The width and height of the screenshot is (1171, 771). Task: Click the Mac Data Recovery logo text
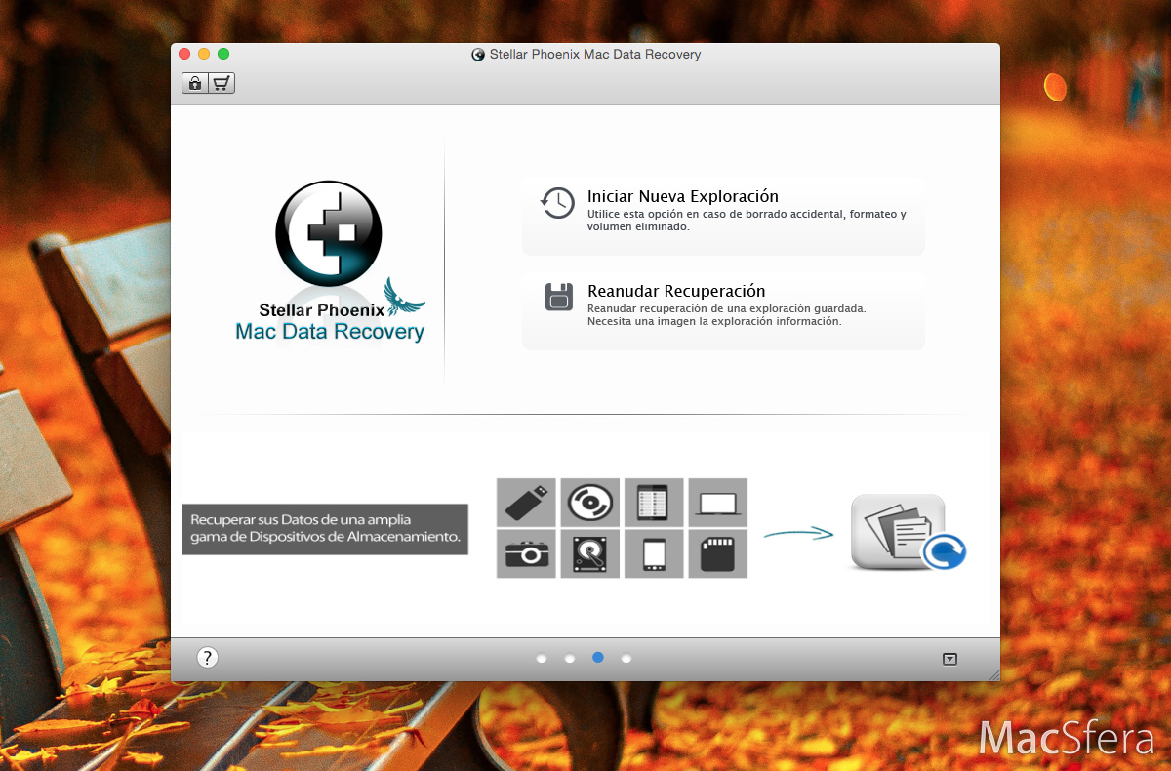click(x=330, y=332)
